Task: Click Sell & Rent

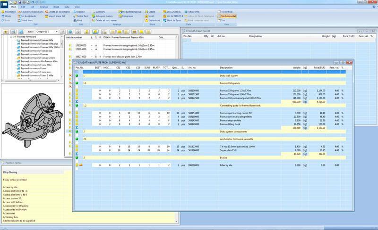Action: (81, 16)
